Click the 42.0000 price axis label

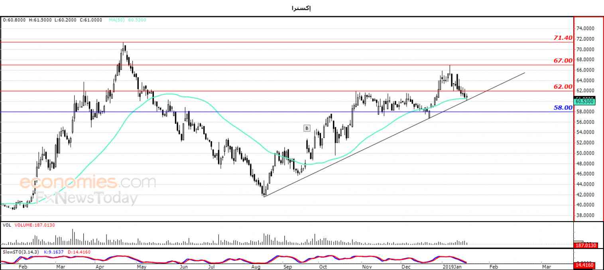pos(586,195)
